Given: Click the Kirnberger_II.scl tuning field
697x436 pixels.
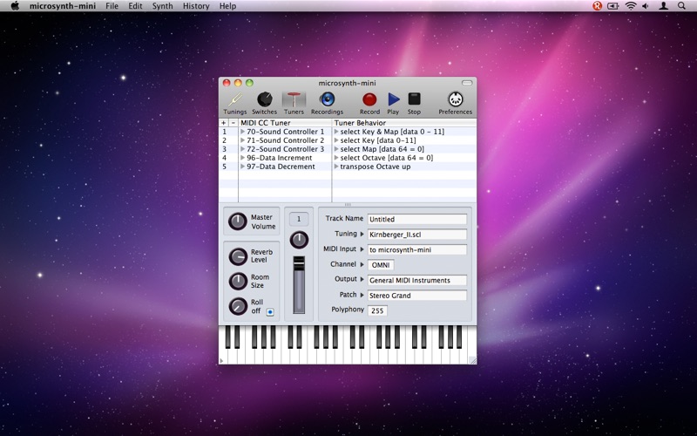Looking at the screenshot, I should (417, 235).
